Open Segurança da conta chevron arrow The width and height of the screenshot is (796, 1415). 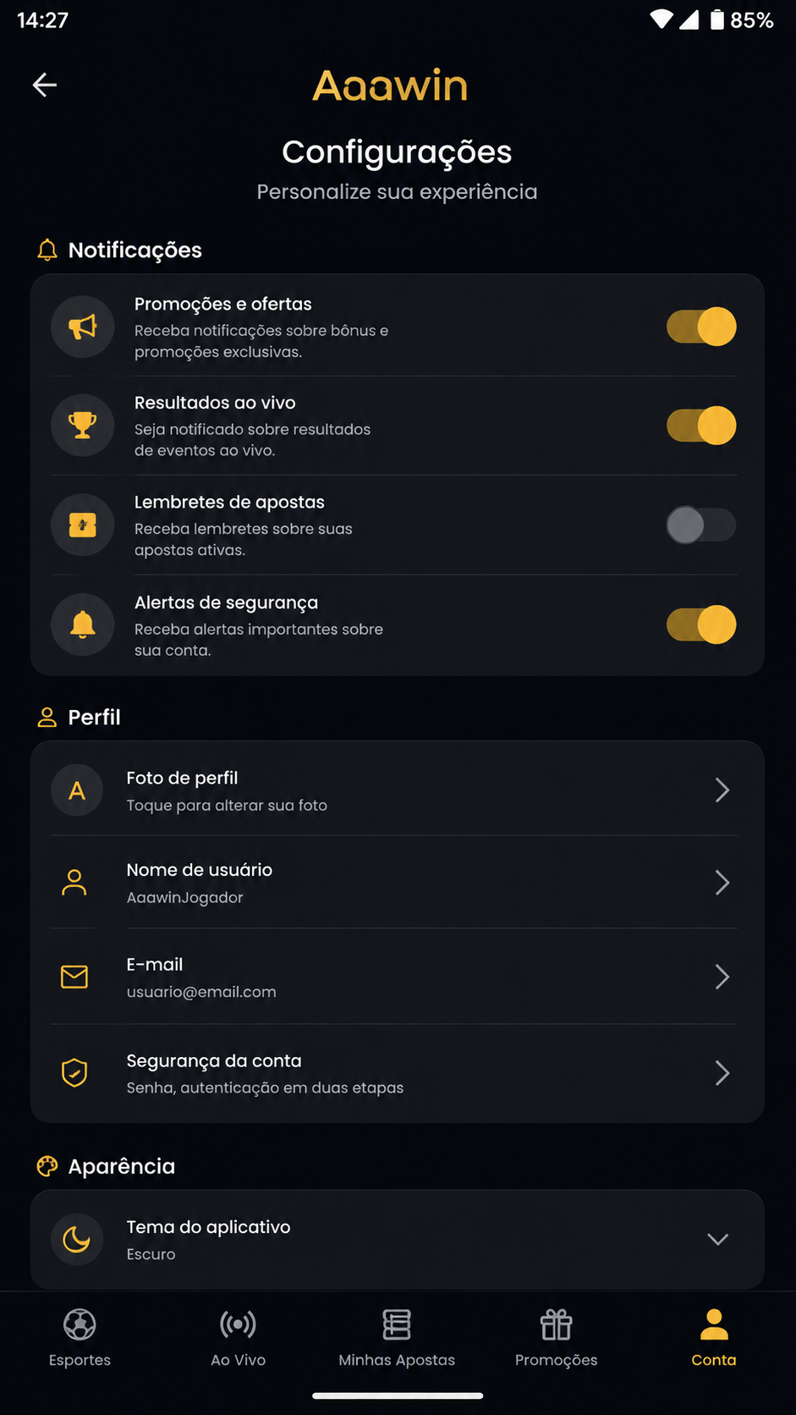[722, 1073]
